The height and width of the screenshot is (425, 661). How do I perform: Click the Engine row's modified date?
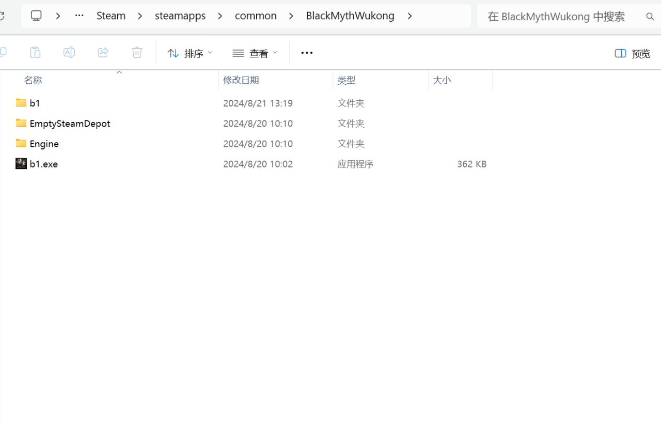258,144
